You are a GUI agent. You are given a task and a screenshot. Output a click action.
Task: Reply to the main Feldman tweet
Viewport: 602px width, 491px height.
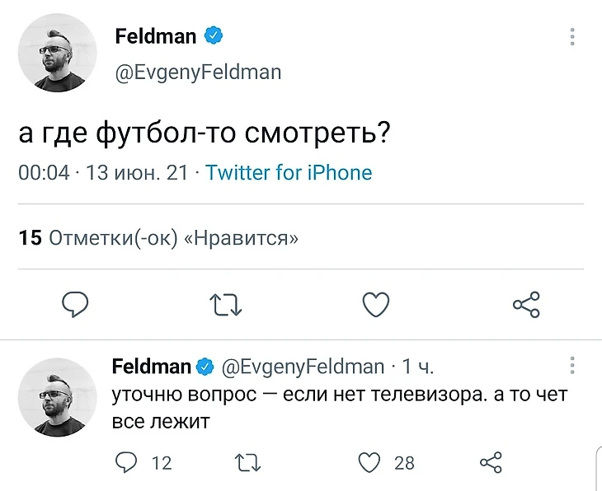[x=75, y=305]
